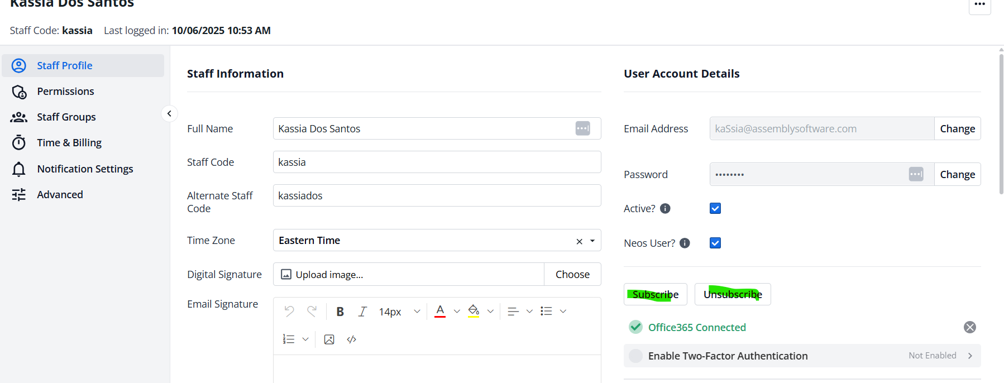Apply italic formatting in the signature editor
Viewport: 1004px width, 383px height.
pos(362,311)
